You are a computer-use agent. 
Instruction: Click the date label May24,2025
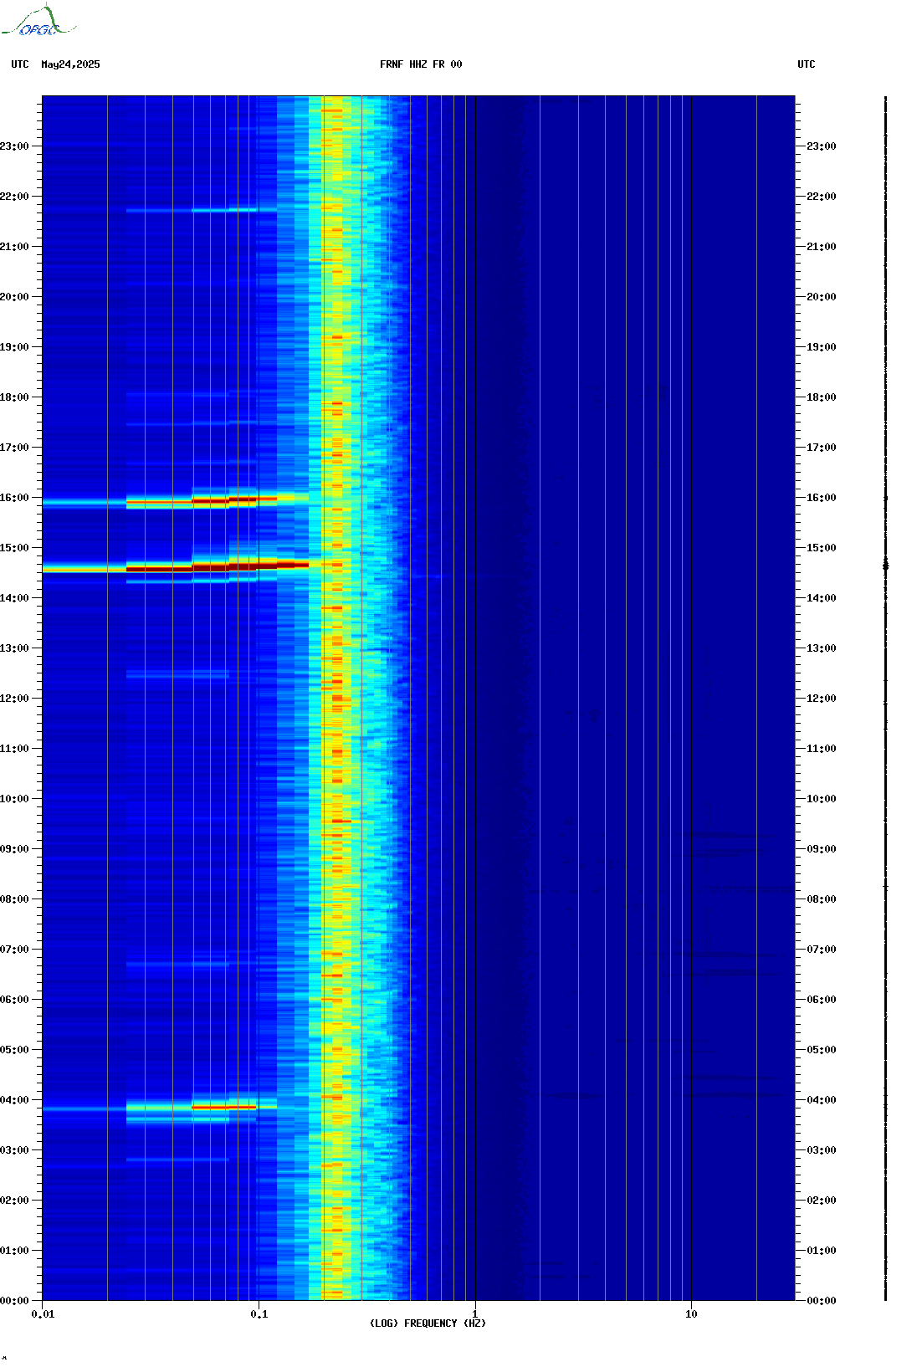[70, 64]
